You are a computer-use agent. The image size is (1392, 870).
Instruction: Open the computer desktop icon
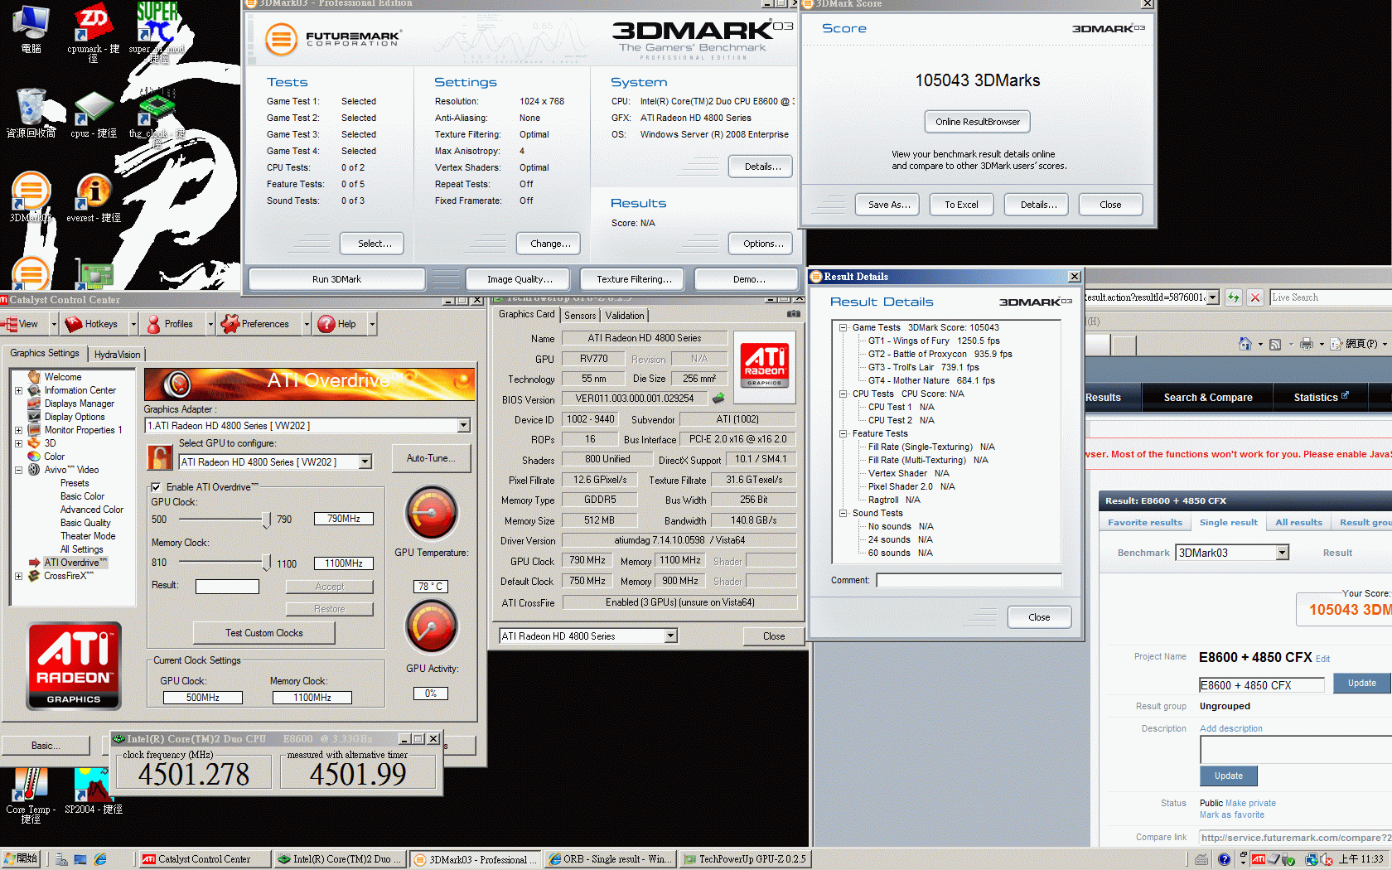coord(31,29)
